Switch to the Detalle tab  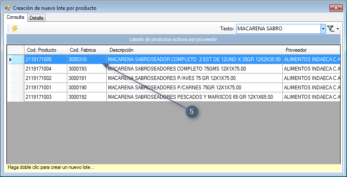point(36,18)
